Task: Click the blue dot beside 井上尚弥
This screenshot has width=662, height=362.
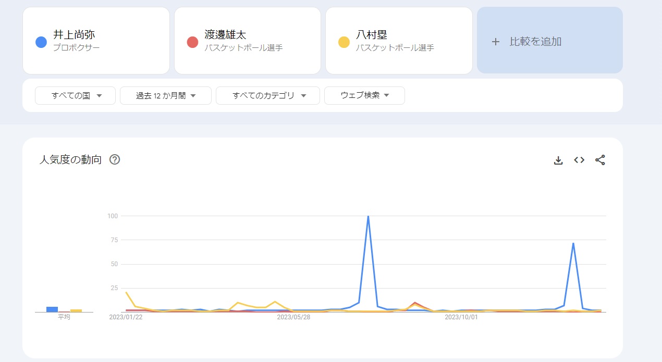Action: [41, 42]
